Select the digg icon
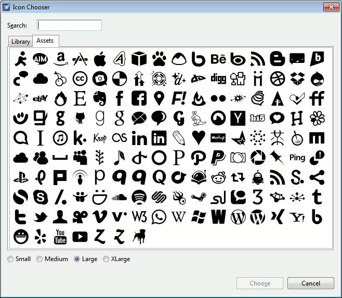Viewport: 342px width, 298px height. coord(218,79)
